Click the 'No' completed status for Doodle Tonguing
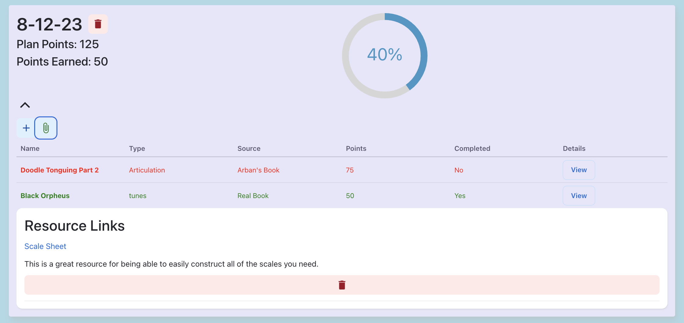The height and width of the screenshot is (323, 684). coord(459,170)
